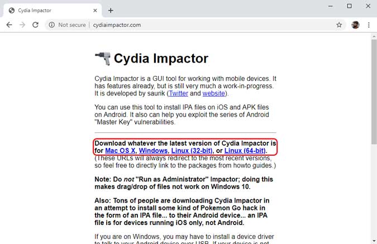
Task: Select the Cydia Impactor tab
Action: 50,10
